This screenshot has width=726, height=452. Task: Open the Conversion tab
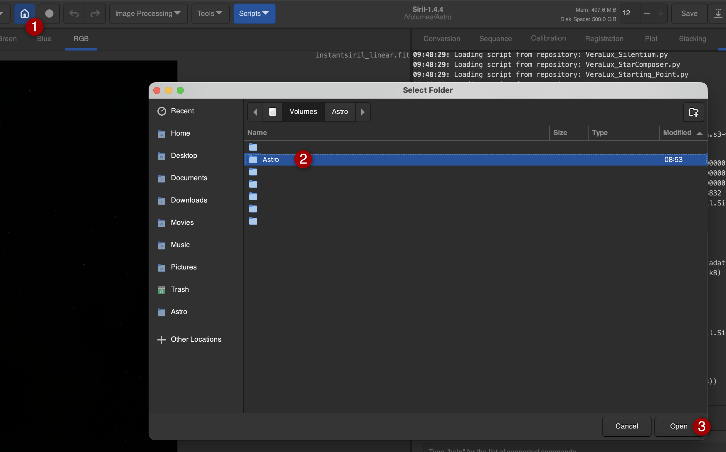441,38
